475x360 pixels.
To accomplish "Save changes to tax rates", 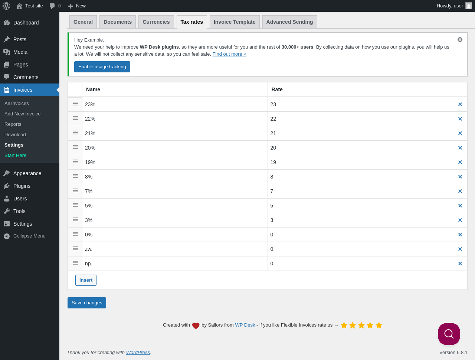I will [x=87, y=303].
